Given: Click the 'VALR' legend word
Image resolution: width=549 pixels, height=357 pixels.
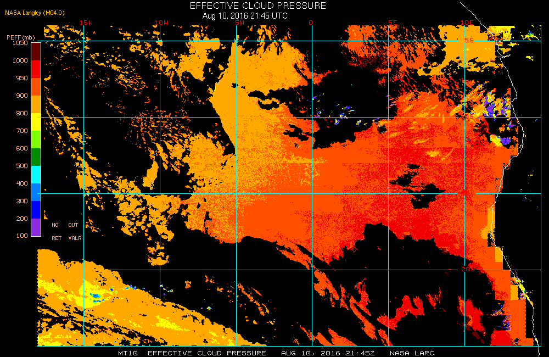Looking at the screenshot, I should (x=75, y=238).
